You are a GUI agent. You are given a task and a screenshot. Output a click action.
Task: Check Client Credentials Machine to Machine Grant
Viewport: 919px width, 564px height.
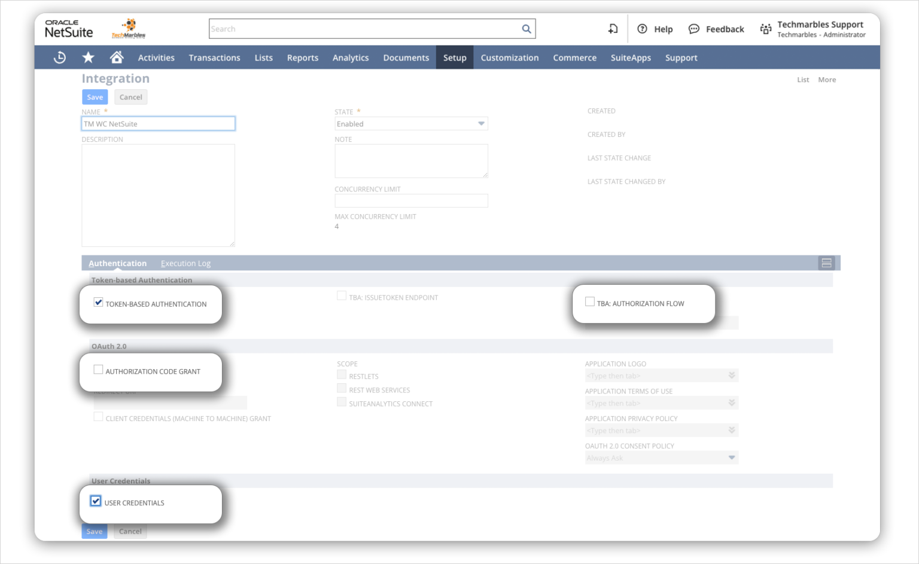coord(98,417)
